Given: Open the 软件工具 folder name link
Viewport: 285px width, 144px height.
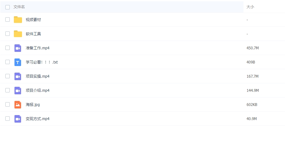Looking at the screenshot, I should 33,34.
